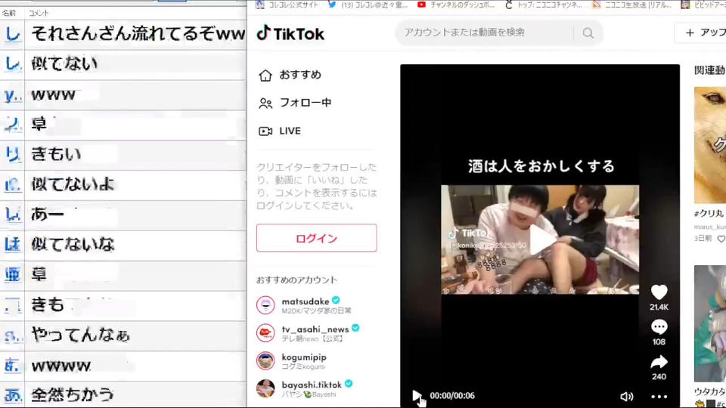
Task: Open the Twitter コレコレ bookmark
Action: coord(368,5)
